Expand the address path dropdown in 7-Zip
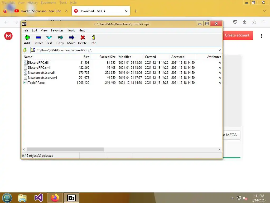This screenshot has height=203, width=270. [x=220, y=50]
